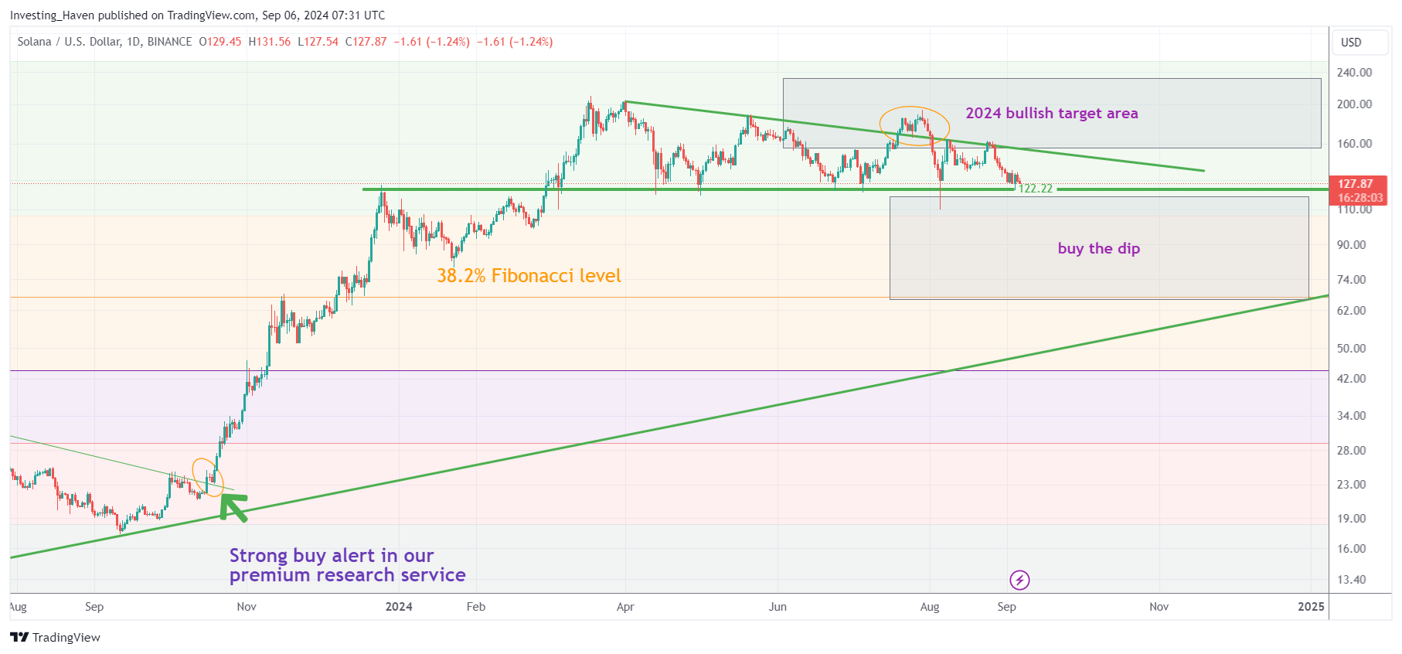Screen dimensions: 1402x654
Task: Click the high value H131.56
Action: (x=270, y=42)
